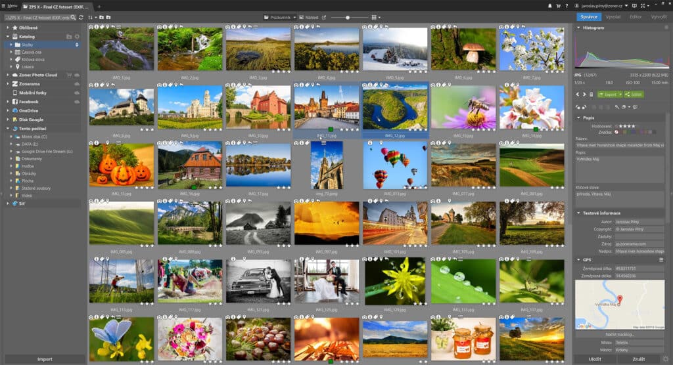Go to the next photo with the right arrow

point(584,95)
